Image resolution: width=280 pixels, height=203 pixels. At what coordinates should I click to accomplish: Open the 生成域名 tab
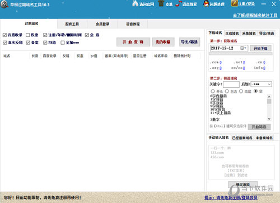232,34
